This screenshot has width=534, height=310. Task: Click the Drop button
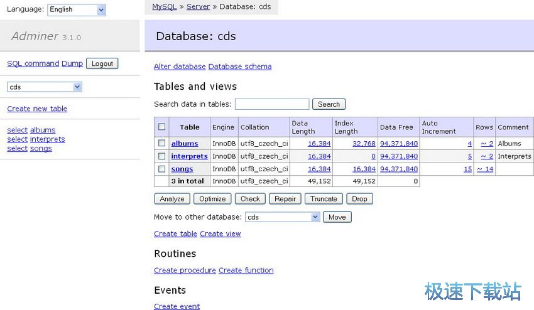click(359, 199)
